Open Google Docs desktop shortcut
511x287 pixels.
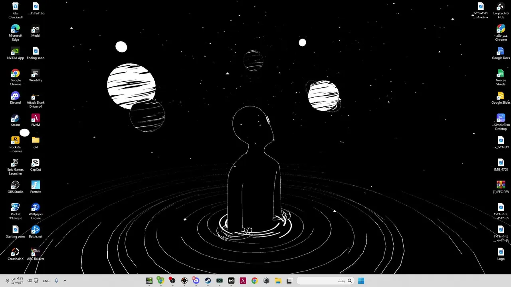(501, 53)
